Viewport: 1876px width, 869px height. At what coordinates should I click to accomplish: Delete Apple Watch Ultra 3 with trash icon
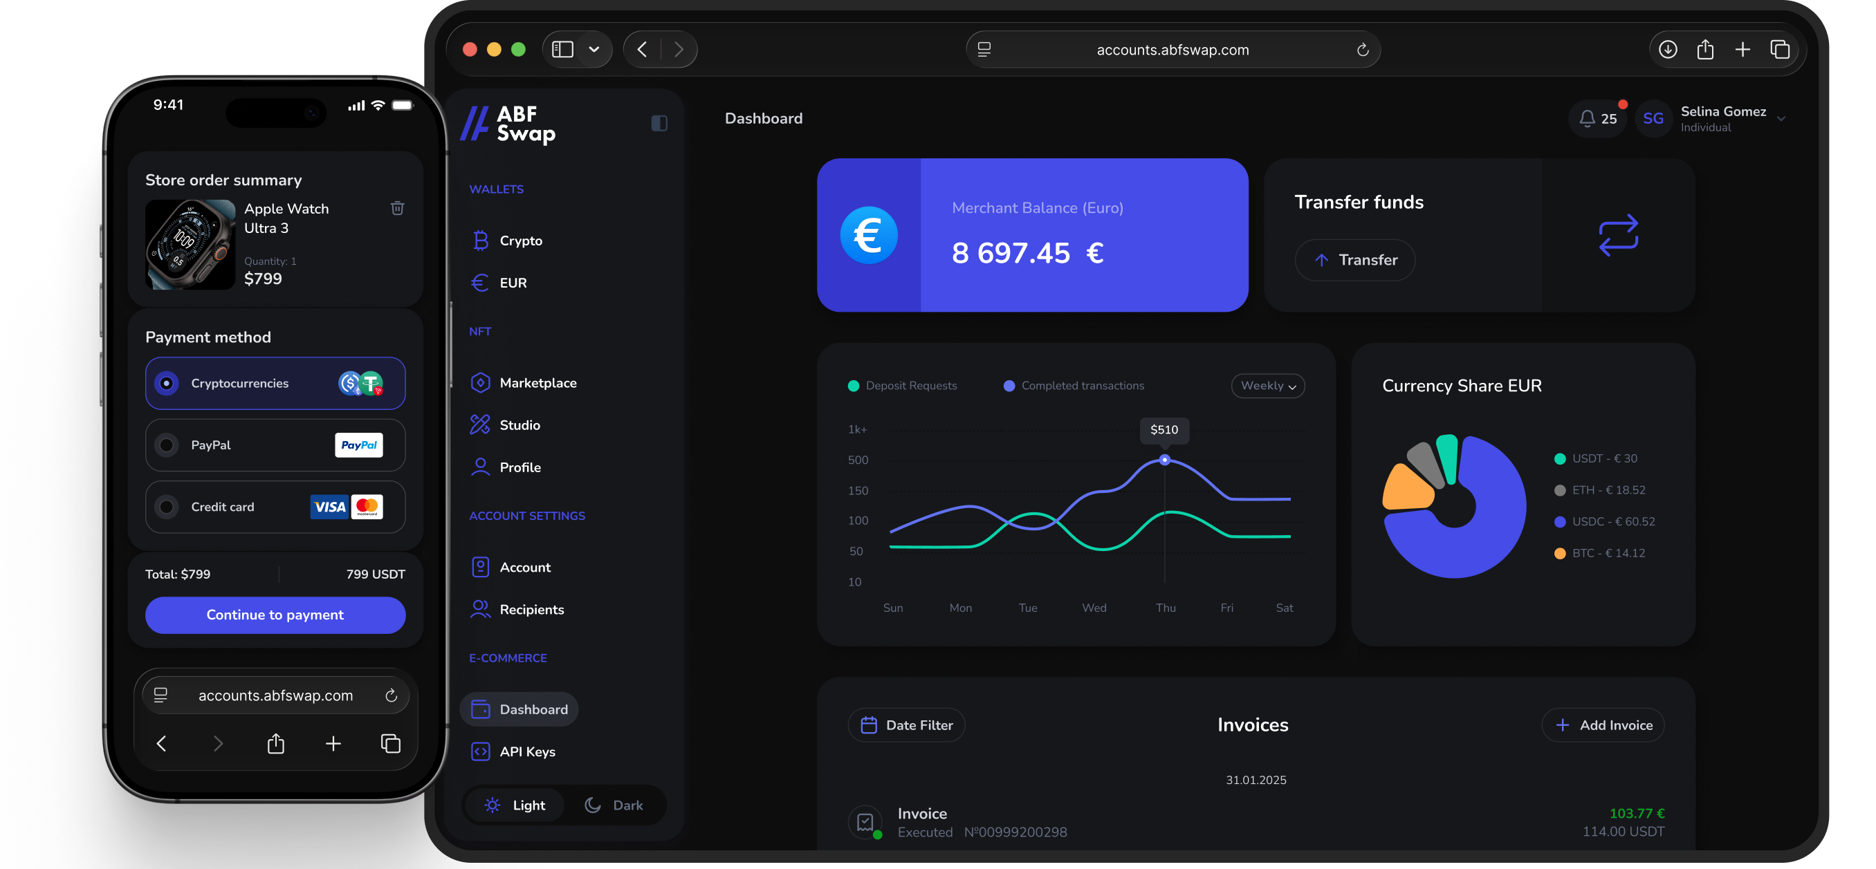[x=397, y=208]
